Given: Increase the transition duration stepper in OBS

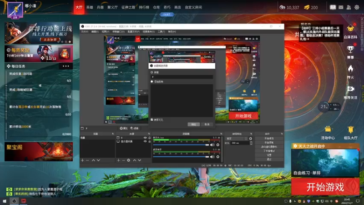Looking at the screenshot, I should 251,142.
